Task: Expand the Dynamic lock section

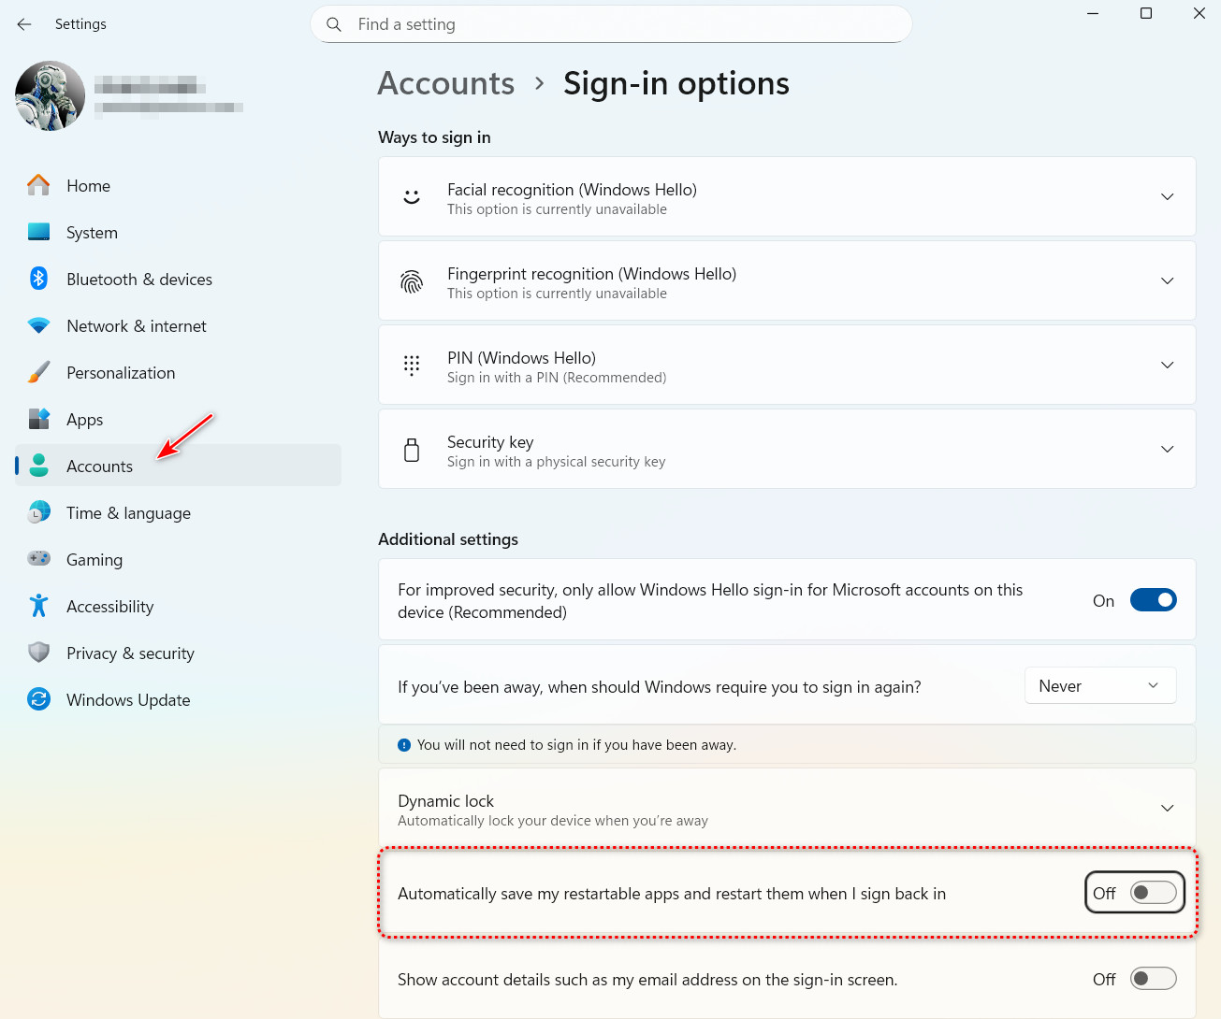Action: pos(1167,808)
